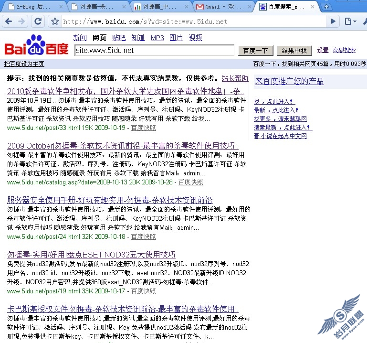
Task: Open the 视频 search category
Action: pyautogui.click(x=196, y=38)
